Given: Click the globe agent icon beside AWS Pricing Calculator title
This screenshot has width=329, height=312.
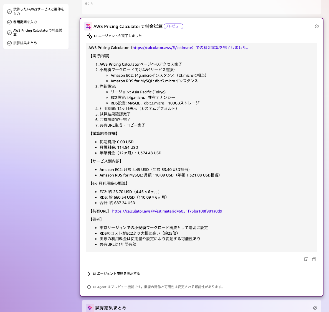Looking at the screenshot, I should coord(88,26).
